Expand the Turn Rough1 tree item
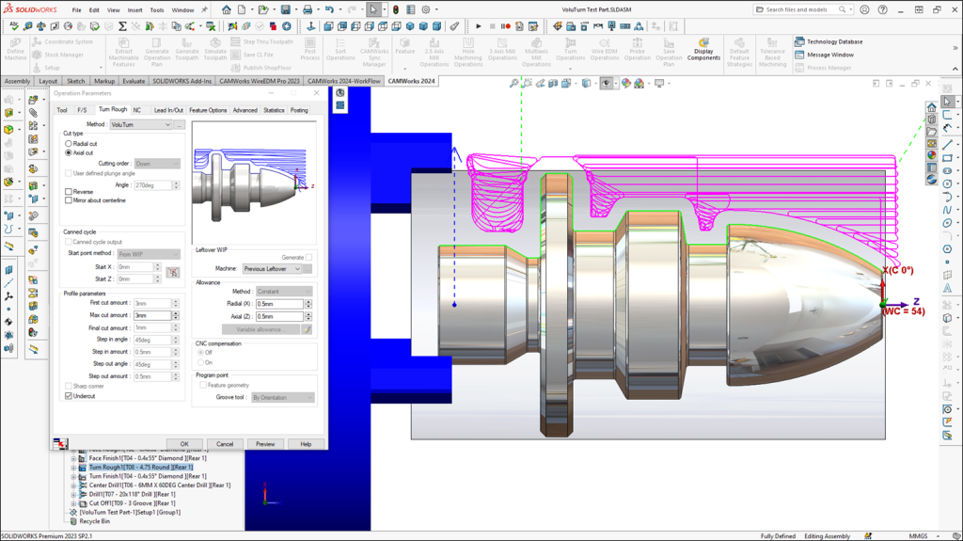The image size is (963, 541). [74, 467]
